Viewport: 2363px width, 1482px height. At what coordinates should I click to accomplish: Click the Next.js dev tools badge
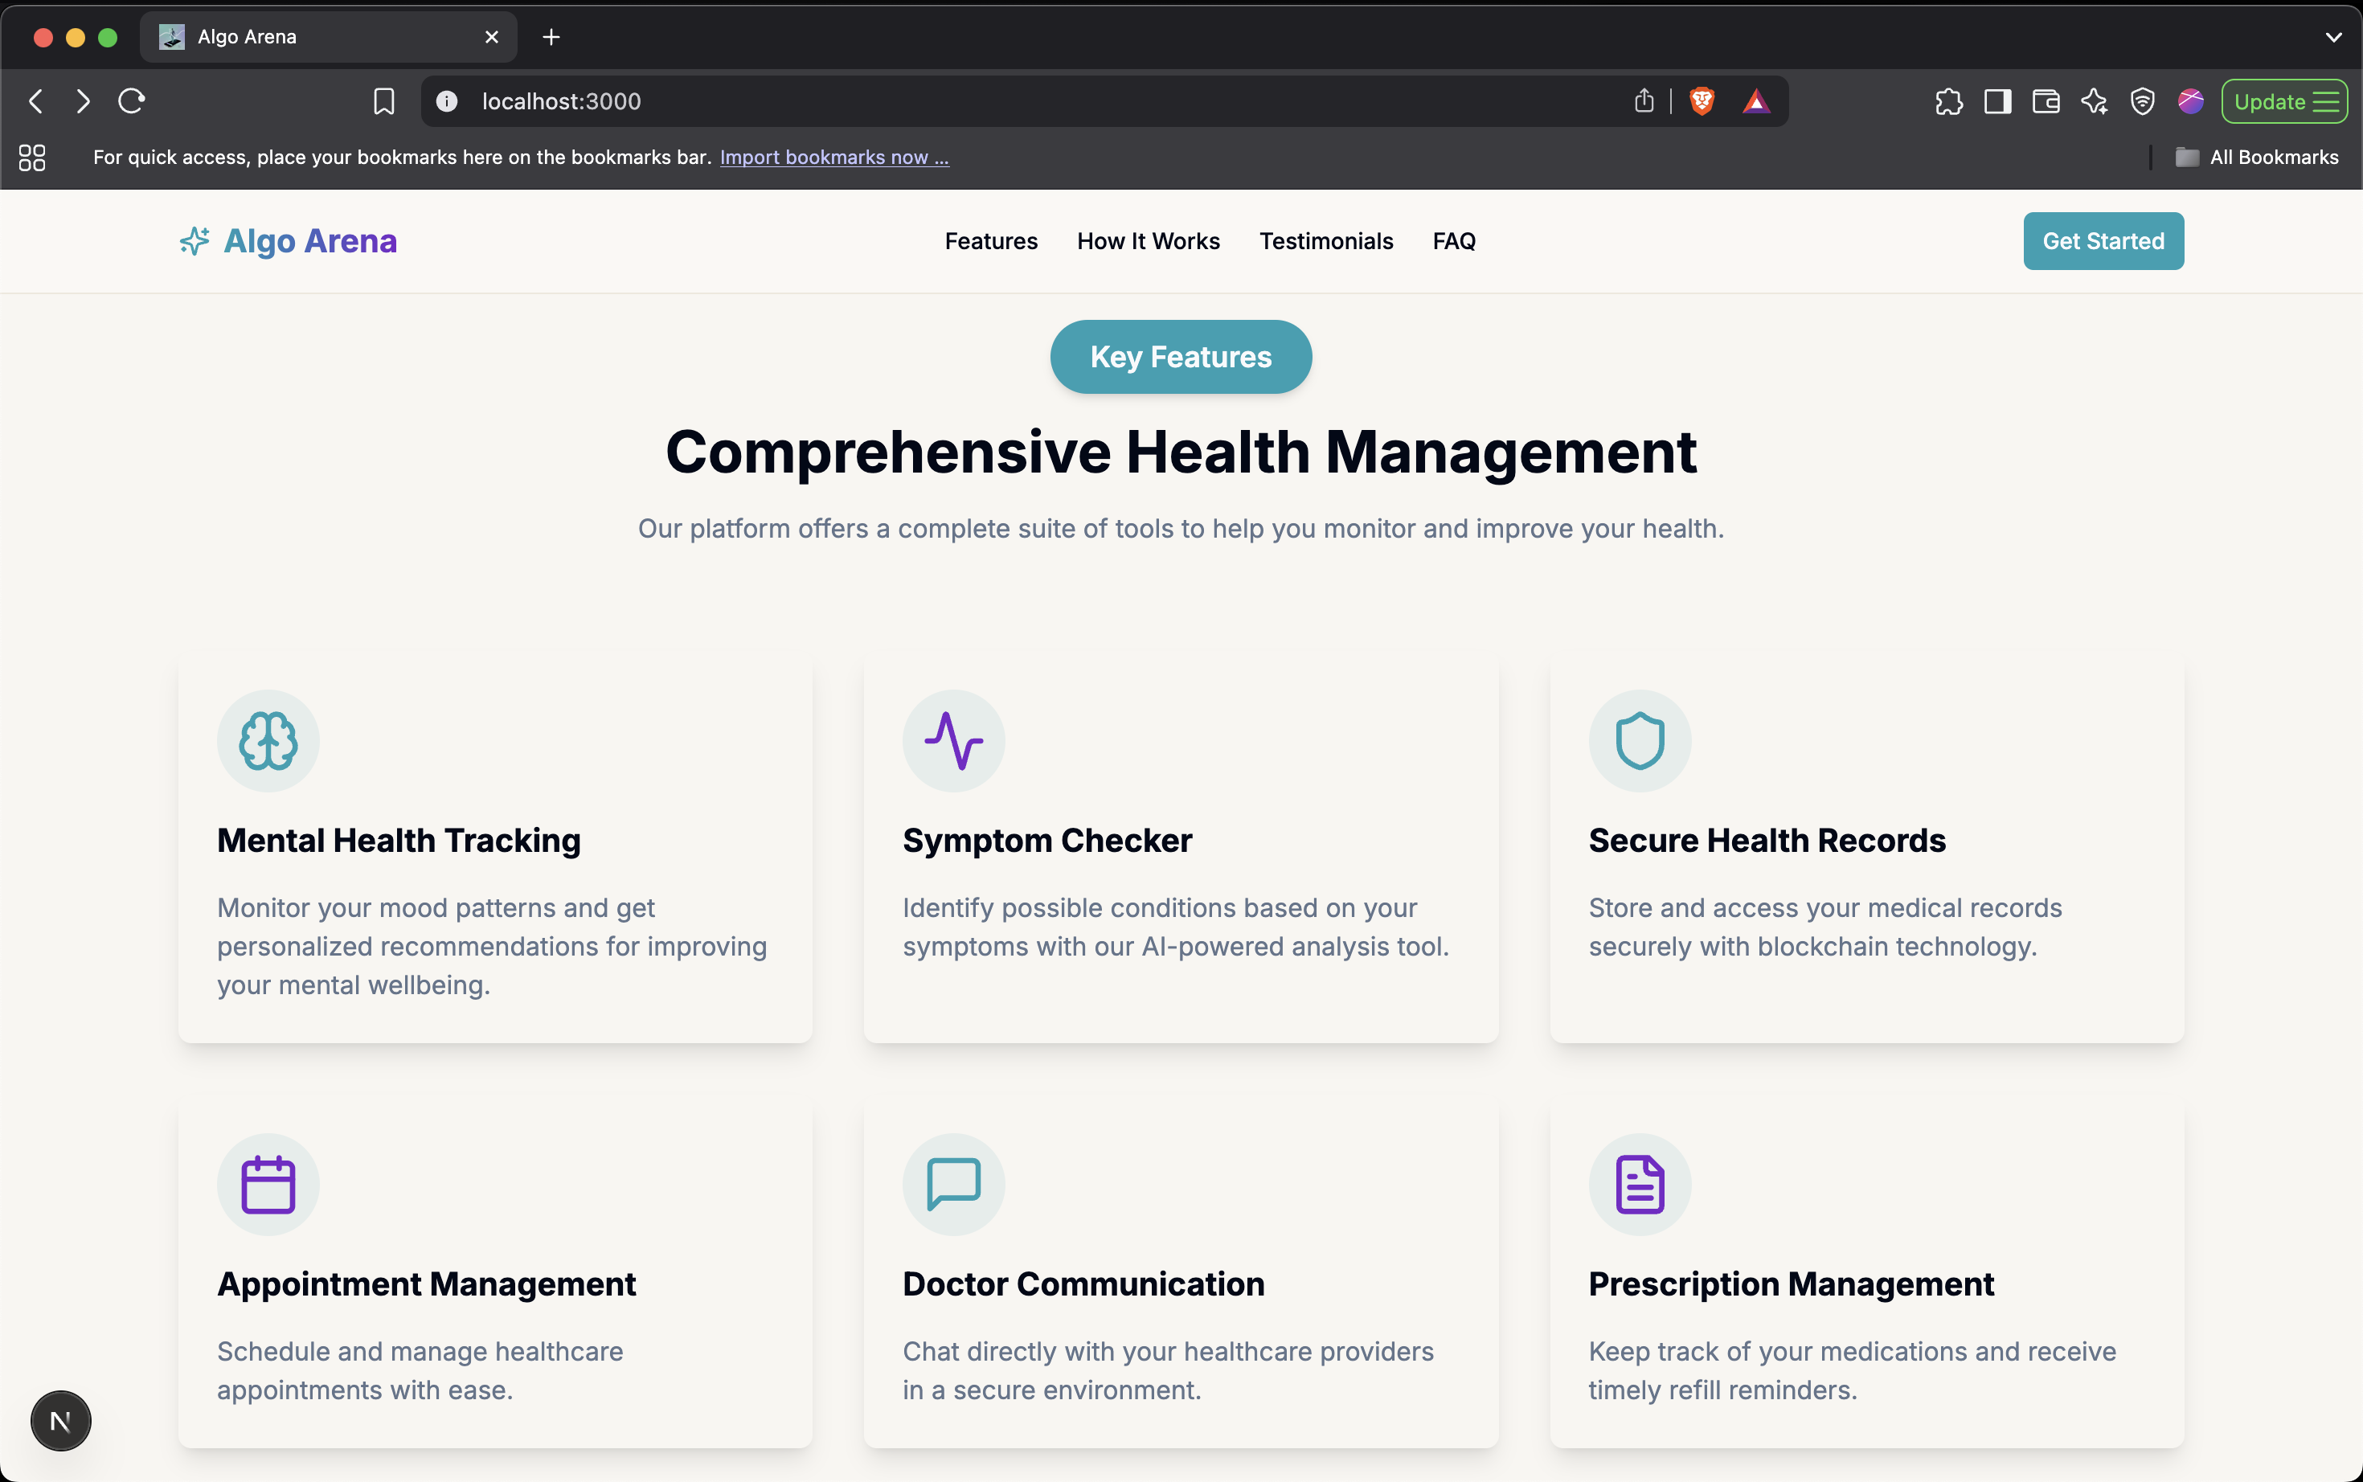pyautogui.click(x=61, y=1420)
